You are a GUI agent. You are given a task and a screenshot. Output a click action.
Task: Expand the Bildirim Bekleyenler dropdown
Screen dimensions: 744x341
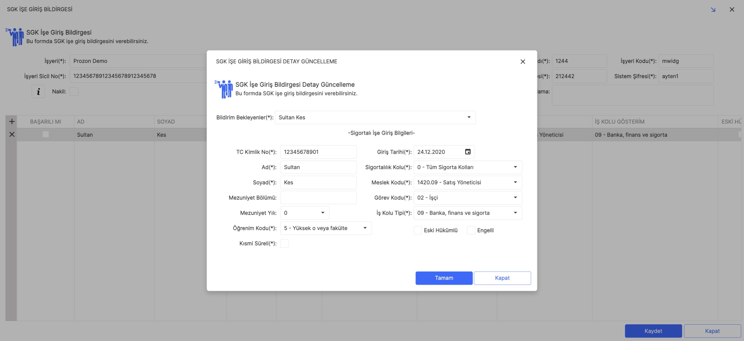[469, 117]
